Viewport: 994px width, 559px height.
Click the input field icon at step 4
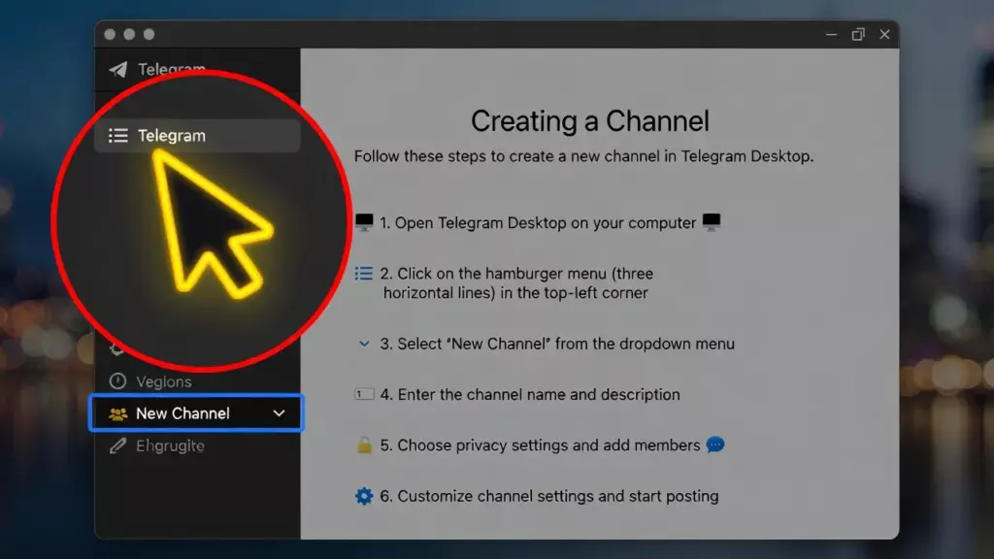[364, 395]
